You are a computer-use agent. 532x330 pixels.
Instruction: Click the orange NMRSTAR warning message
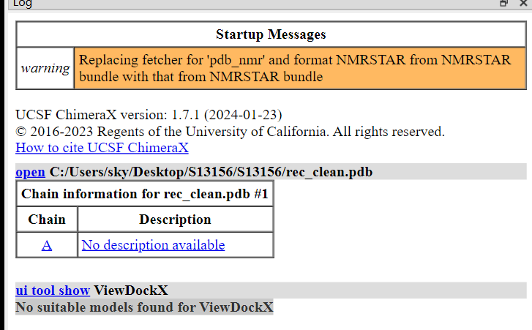pyautogui.click(x=294, y=69)
